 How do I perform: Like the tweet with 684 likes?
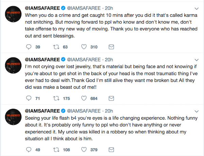point(84,98)
